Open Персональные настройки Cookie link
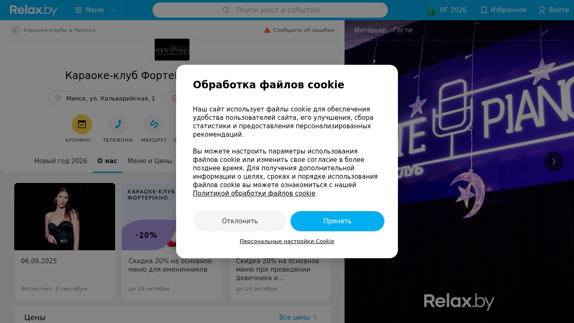This screenshot has height=323, width=574. pyautogui.click(x=287, y=241)
